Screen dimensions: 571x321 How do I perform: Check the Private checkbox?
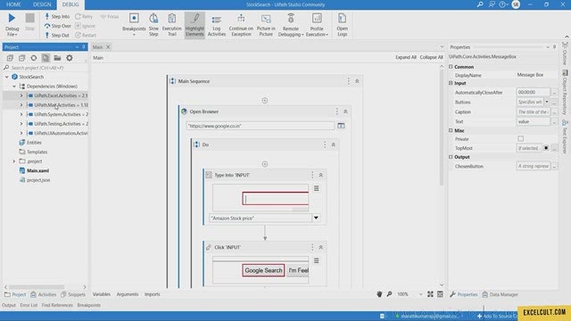(x=521, y=139)
